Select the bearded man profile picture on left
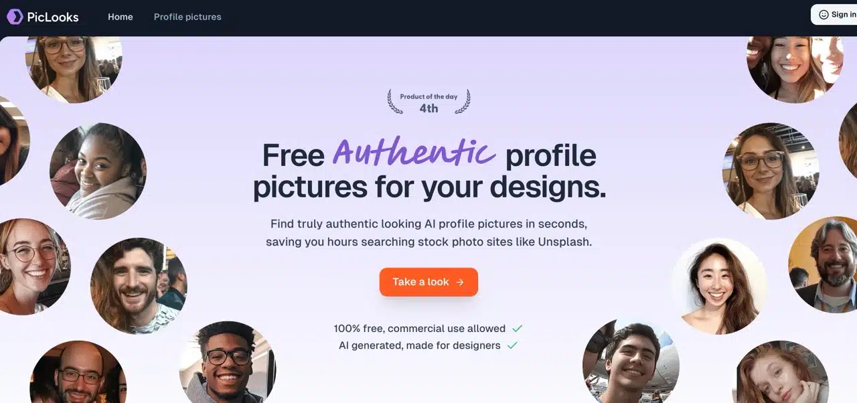The height and width of the screenshot is (403, 857). [x=139, y=286]
